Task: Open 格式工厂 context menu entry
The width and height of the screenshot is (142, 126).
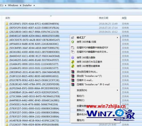Action: (x=95, y=38)
